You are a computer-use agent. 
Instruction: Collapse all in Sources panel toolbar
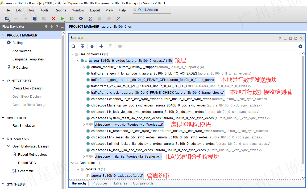click(x=83, y=46)
